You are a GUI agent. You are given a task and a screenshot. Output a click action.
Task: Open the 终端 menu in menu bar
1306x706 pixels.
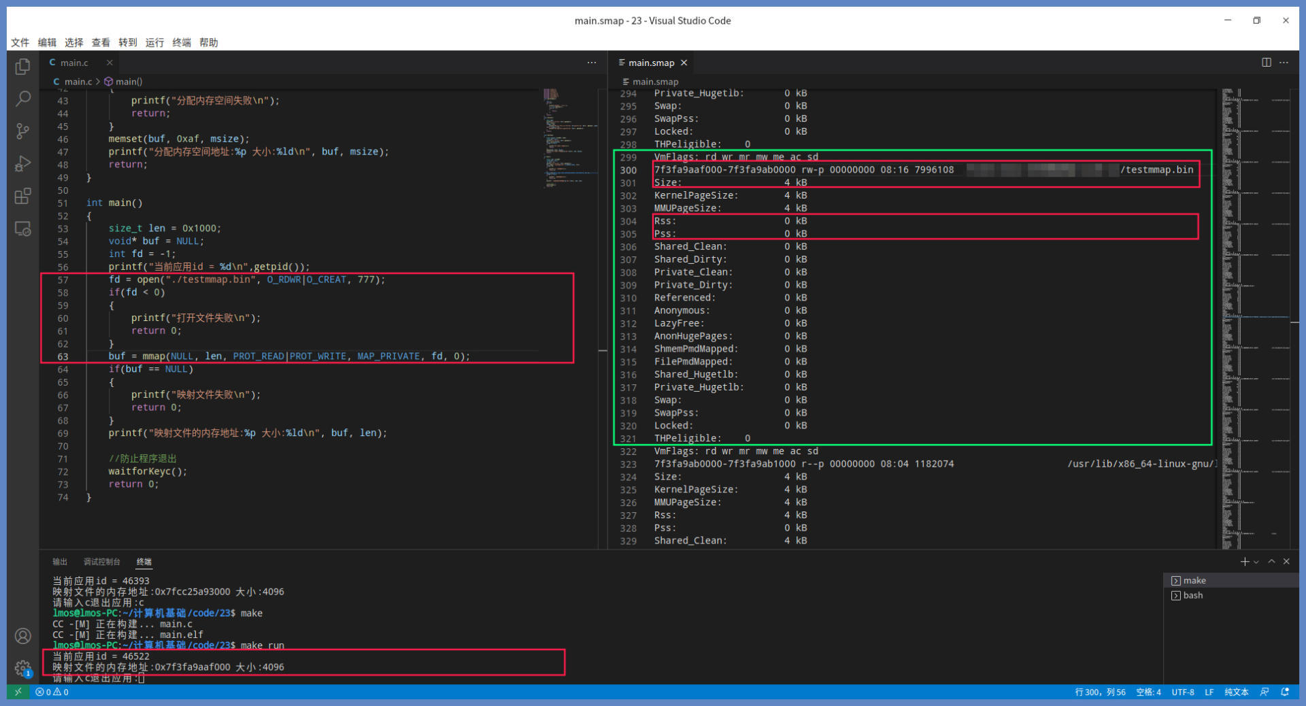click(x=182, y=42)
